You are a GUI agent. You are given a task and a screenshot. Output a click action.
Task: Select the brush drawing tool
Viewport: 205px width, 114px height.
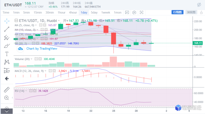coord(7,46)
